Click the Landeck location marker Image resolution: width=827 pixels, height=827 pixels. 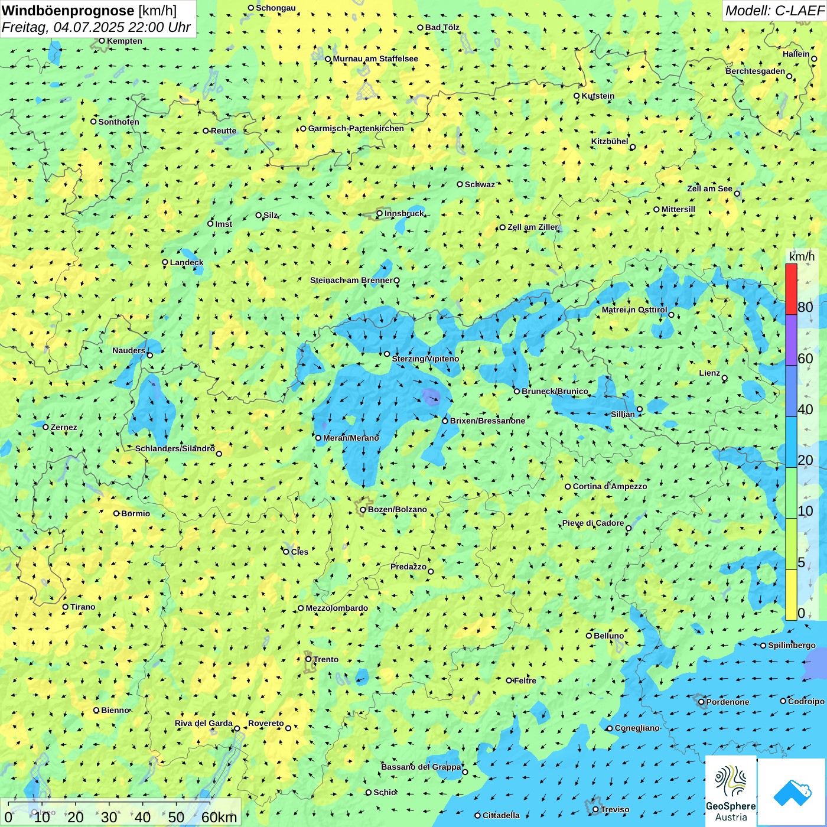tap(165, 262)
